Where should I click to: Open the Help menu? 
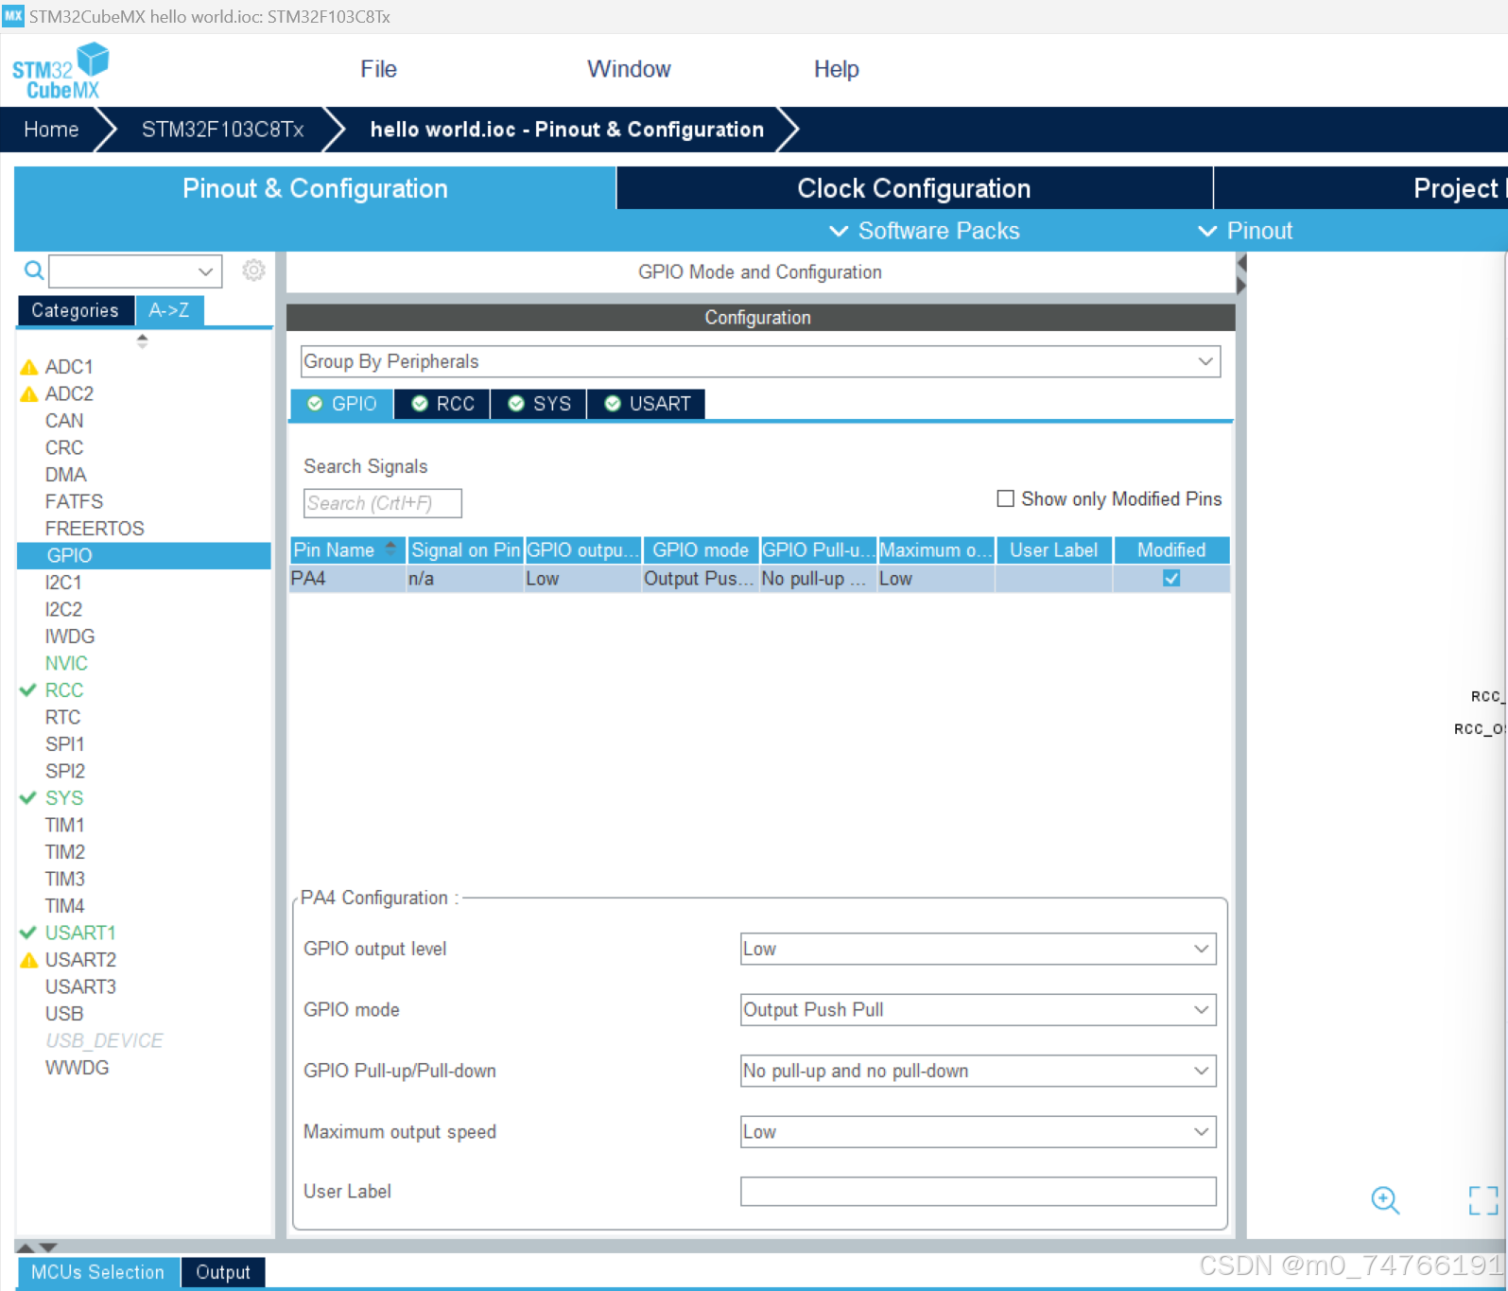pyautogui.click(x=837, y=69)
